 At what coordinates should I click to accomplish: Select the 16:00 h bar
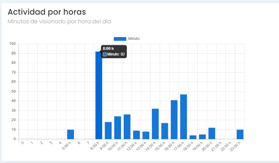pyautogui.click(x=174, y=120)
